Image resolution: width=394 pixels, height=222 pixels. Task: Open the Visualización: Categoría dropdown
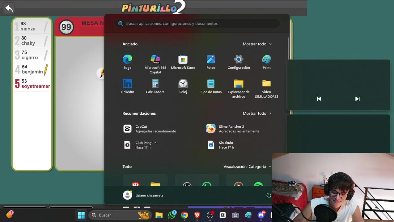tap(247, 166)
